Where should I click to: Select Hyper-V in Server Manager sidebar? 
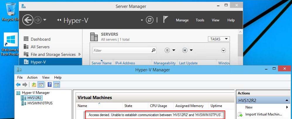point(50,62)
